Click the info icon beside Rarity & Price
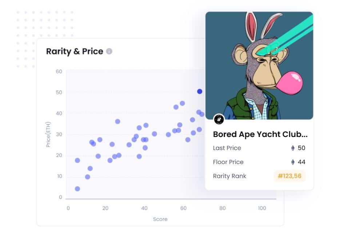The height and width of the screenshot is (231, 339). 109,51
